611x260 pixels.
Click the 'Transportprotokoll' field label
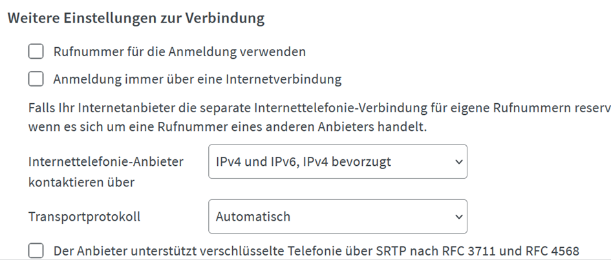coord(84,217)
